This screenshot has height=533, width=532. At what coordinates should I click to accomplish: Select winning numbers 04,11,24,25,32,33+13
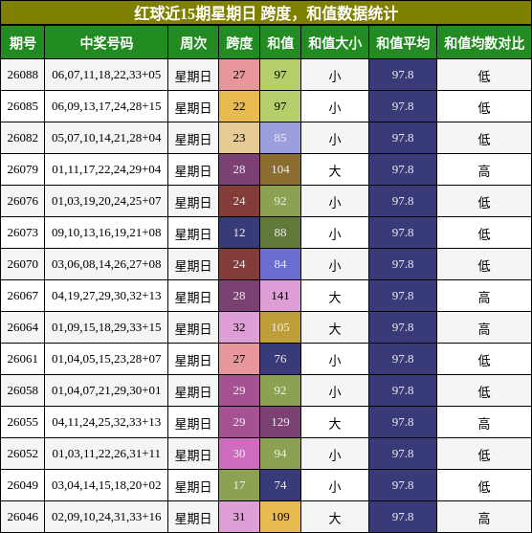106,422
